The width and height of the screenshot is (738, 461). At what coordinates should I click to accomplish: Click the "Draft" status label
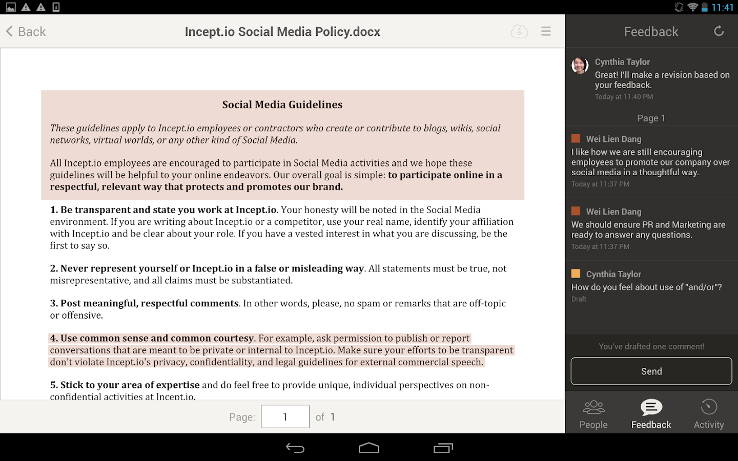point(579,299)
